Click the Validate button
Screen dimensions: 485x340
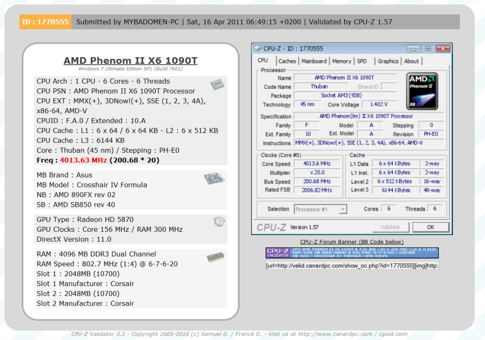390,227
